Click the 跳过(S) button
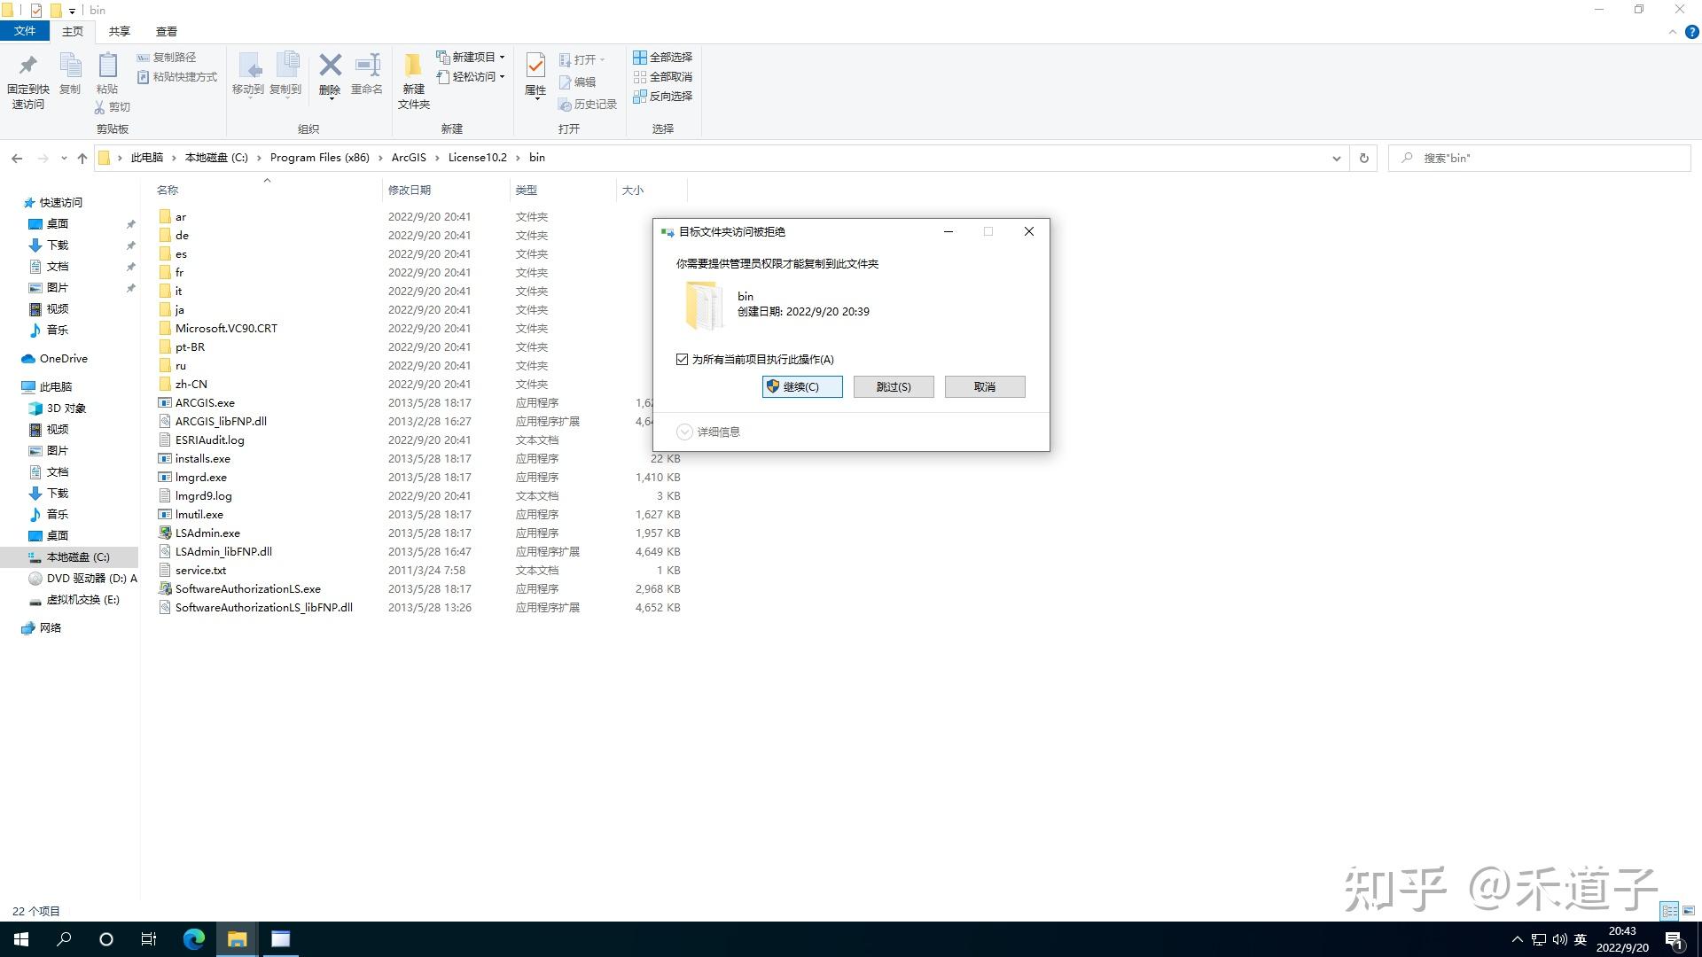 click(x=893, y=386)
